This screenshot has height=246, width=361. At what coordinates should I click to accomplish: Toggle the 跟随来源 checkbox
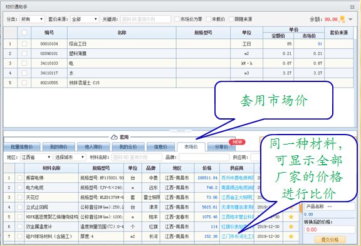coord(231,19)
